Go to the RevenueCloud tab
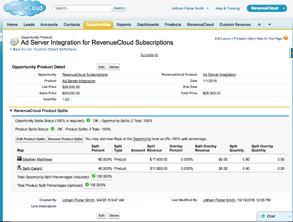This screenshot has width=293, height=222. (x=201, y=25)
